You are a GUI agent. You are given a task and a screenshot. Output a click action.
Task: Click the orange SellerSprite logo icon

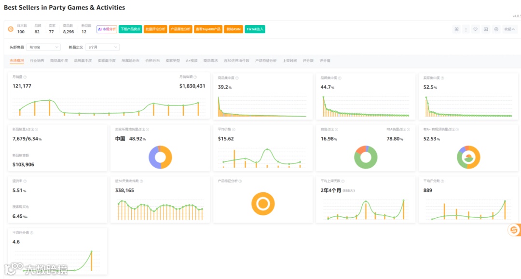point(11,29)
